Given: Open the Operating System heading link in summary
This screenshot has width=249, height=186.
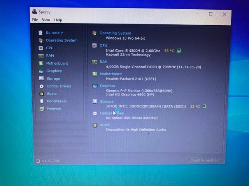Looking at the screenshot, I should coord(115,33).
